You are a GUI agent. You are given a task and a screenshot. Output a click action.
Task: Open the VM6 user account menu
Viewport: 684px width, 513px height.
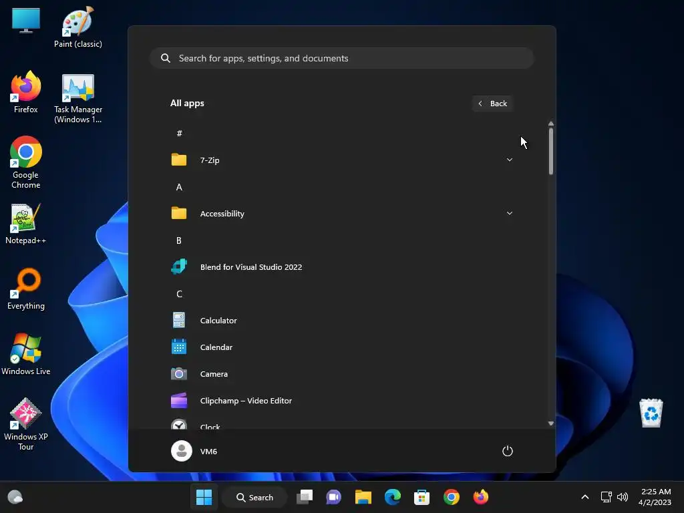point(194,451)
